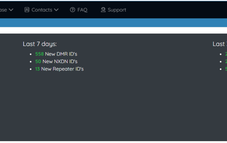Viewport: 227px width, 143px height.
Task: Click the green 50 count
Action: 38,62
